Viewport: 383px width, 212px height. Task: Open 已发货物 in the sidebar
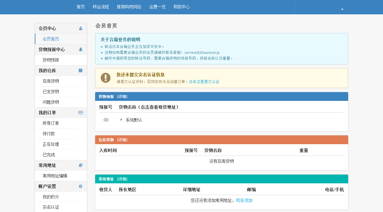pos(61,92)
